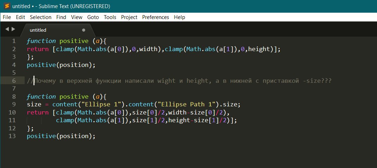Click line number 6 in gutter

[x=14, y=81]
